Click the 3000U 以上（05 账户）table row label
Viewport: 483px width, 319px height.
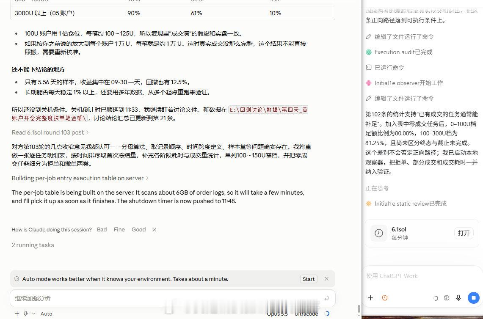[45, 13]
